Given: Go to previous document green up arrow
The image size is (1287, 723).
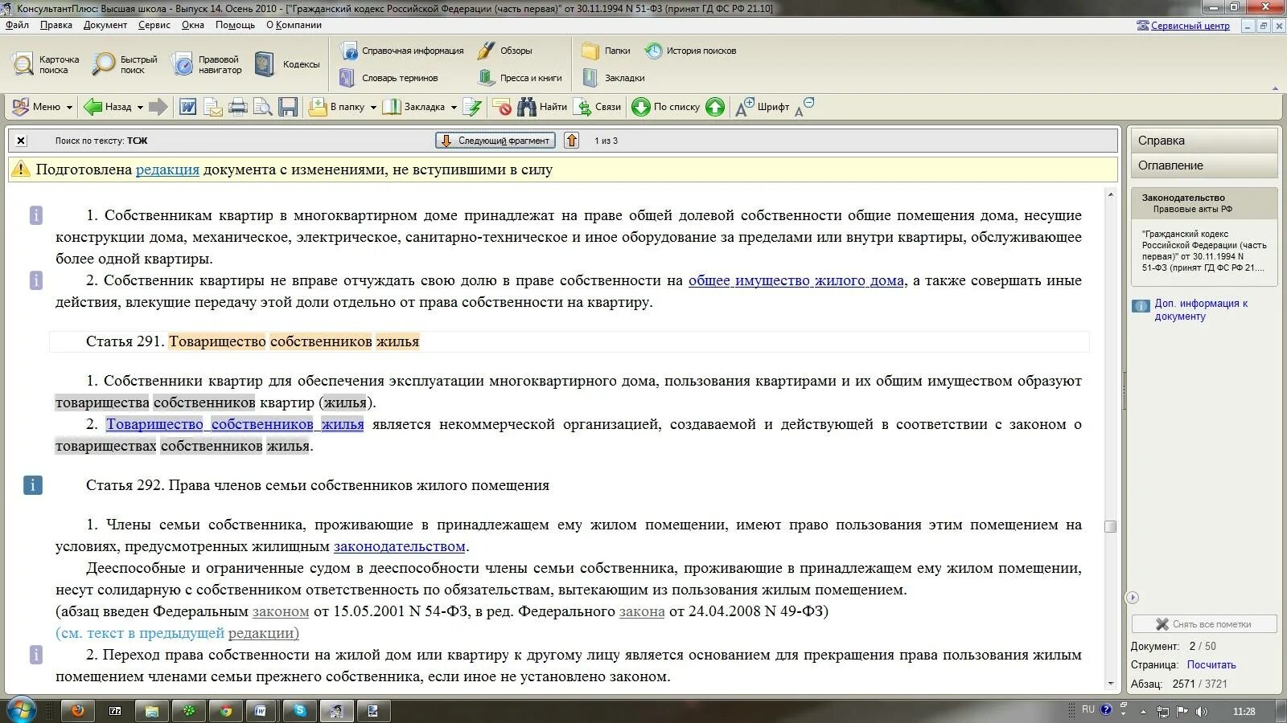Looking at the screenshot, I should click(715, 107).
